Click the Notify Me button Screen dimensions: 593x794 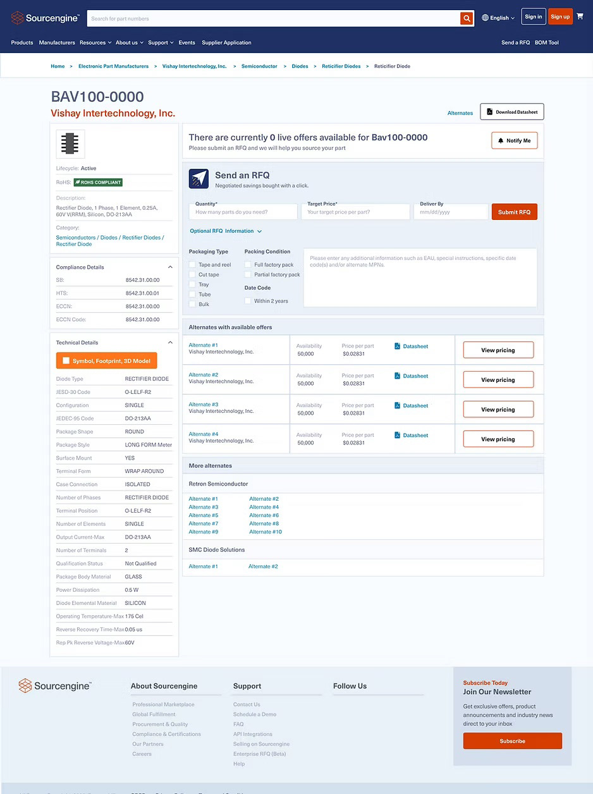(515, 140)
